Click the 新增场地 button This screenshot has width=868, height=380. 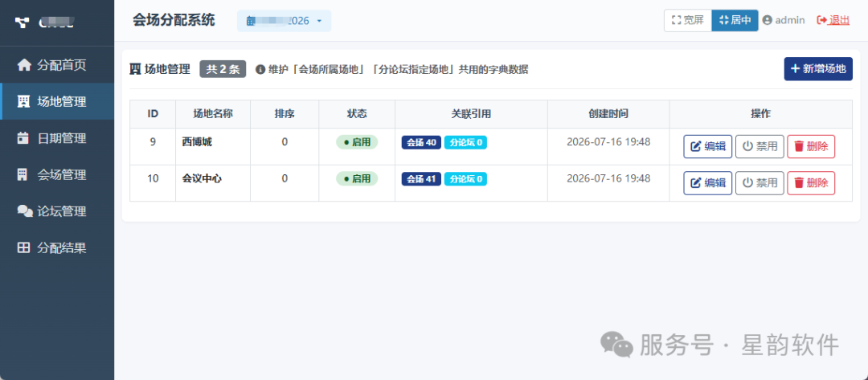coord(818,69)
